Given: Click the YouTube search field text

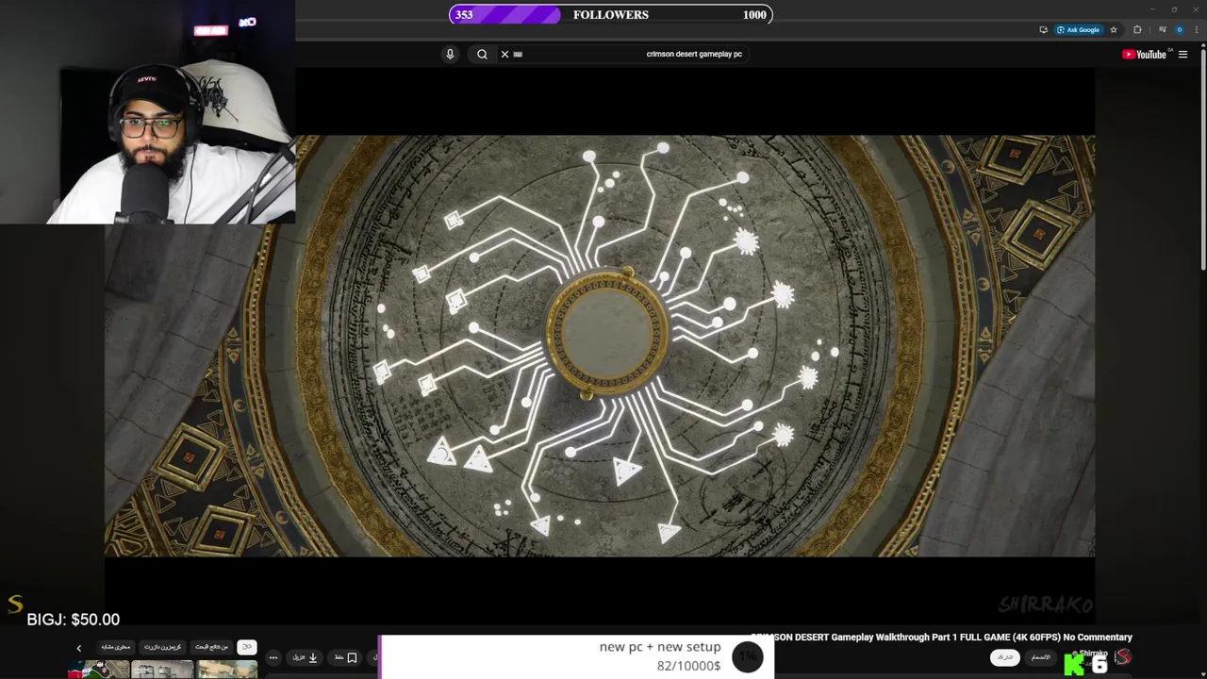Looking at the screenshot, I should (694, 54).
